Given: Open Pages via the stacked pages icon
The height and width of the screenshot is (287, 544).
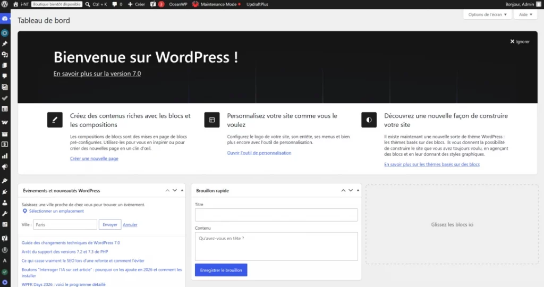Looking at the screenshot, I should pos(5,65).
